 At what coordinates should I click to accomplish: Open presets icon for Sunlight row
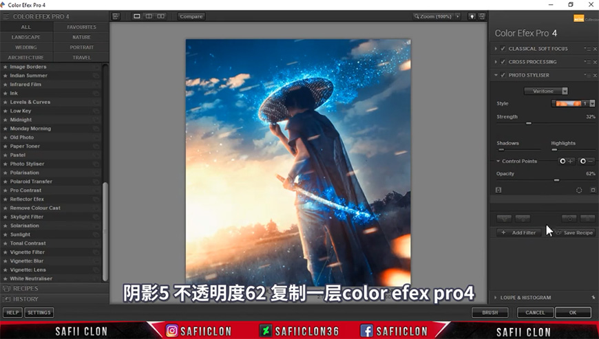click(x=96, y=234)
